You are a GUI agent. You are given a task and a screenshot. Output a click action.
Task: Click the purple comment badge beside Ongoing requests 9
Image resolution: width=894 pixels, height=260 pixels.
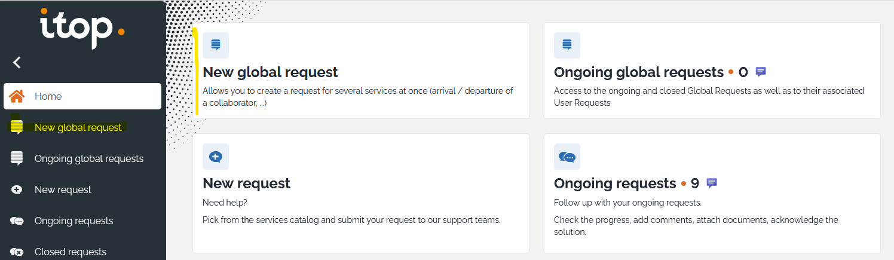[x=712, y=183]
